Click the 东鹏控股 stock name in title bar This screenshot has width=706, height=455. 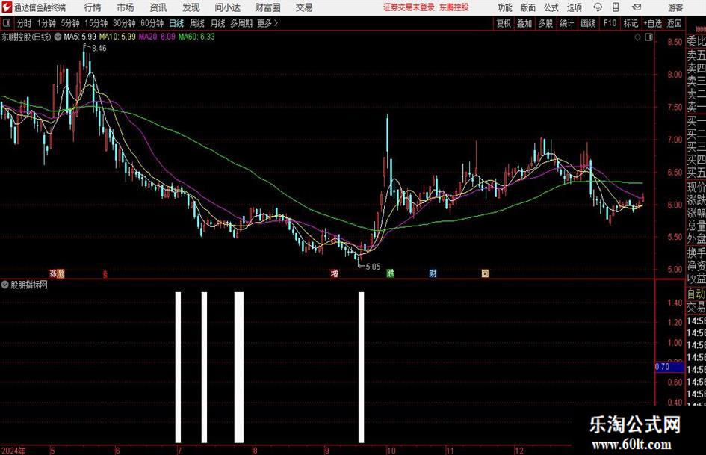(x=454, y=7)
